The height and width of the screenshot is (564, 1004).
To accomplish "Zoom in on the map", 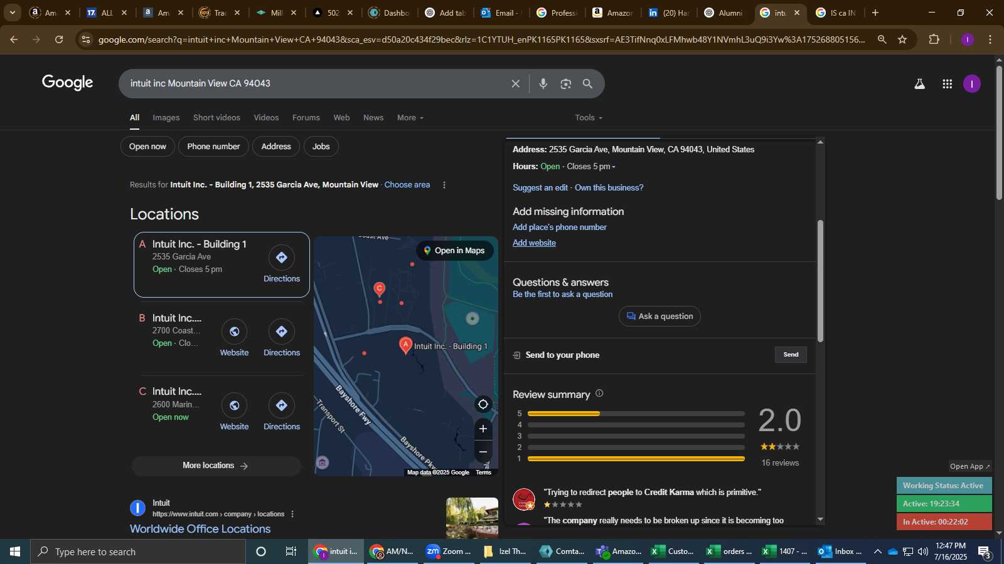I will (x=483, y=429).
